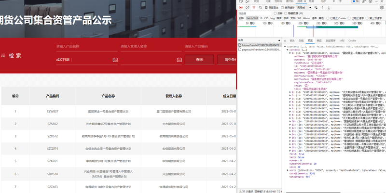
Task: Collapse item 0 in content array
Action: (290, 53)
